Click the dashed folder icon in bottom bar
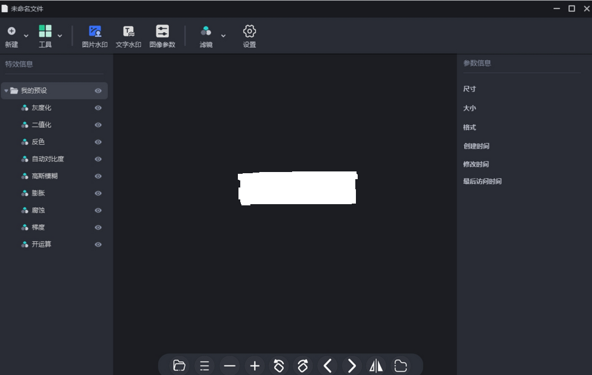This screenshot has width=592, height=375. [401, 365]
